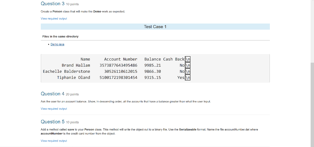This screenshot has width=314, height=147.
Task: View required output for Question 5
Action: (x=54, y=141)
